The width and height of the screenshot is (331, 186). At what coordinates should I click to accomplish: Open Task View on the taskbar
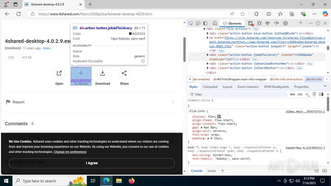point(93,181)
